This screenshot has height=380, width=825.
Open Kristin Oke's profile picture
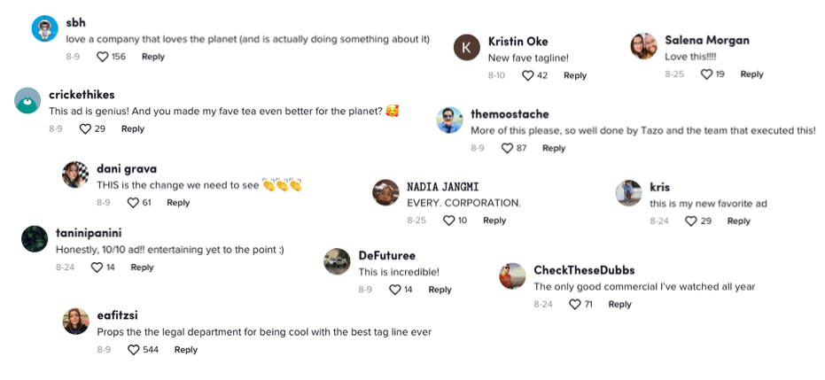tap(467, 47)
